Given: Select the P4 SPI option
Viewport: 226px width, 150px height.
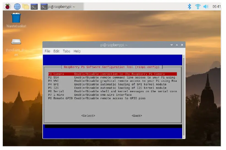Looking at the screenshot, I should click(x=112, y=84).
